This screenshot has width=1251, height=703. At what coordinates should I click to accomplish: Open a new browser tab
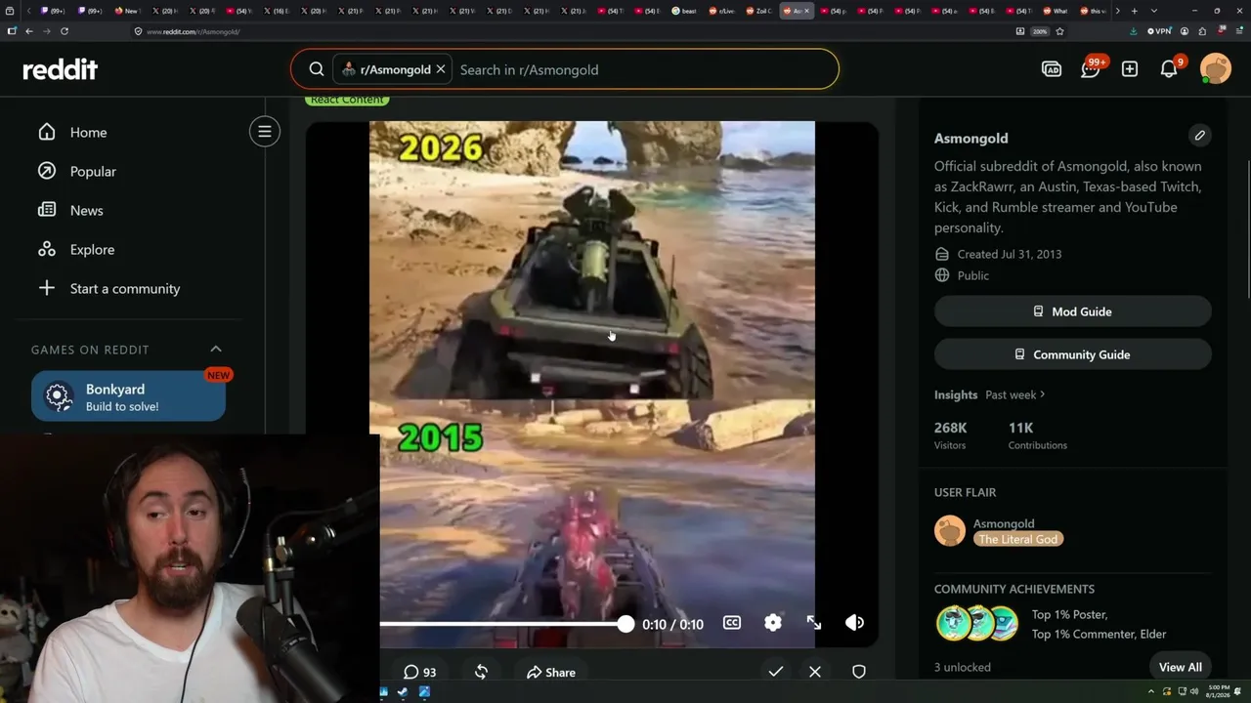[1134, 11]
